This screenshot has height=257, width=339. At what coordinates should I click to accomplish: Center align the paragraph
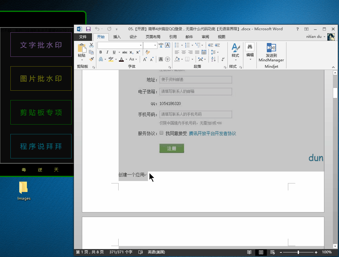184,52
